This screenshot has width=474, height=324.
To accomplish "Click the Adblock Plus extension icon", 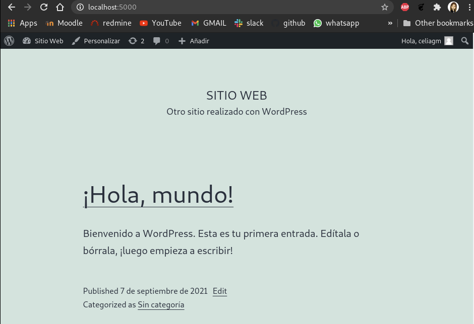I will pos(404,7).
